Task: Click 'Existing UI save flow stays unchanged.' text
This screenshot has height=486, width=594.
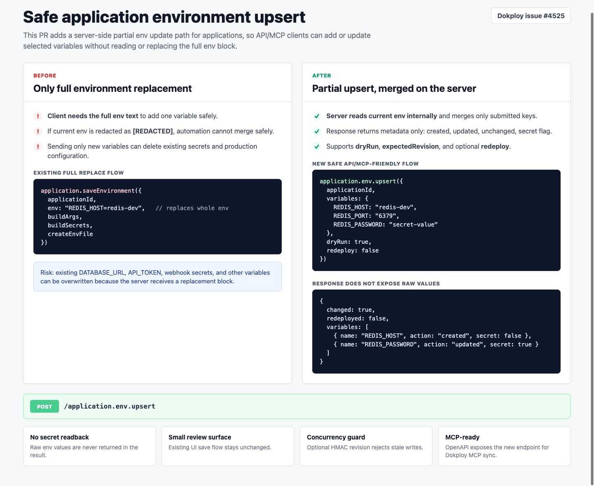Action: click(x=220, y=447)
